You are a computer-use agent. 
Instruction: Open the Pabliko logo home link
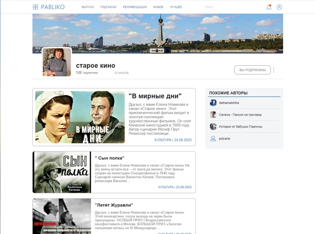coord(48,7)
